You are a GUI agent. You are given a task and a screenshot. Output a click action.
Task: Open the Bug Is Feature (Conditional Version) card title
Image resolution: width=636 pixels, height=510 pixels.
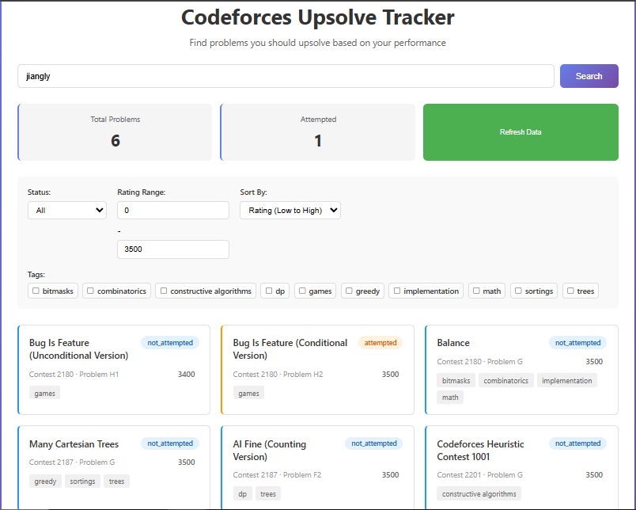click(290, 349)
